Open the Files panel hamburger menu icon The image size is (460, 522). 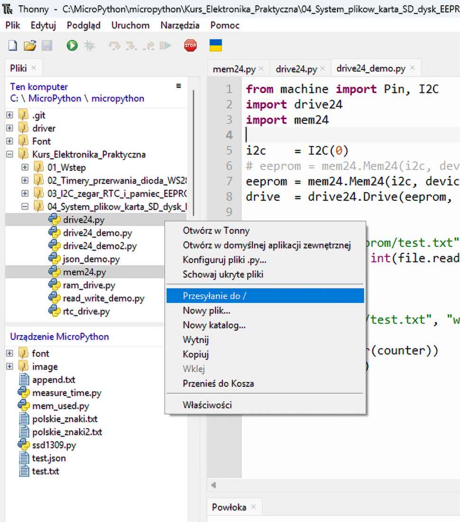click(x=179, y=86)
